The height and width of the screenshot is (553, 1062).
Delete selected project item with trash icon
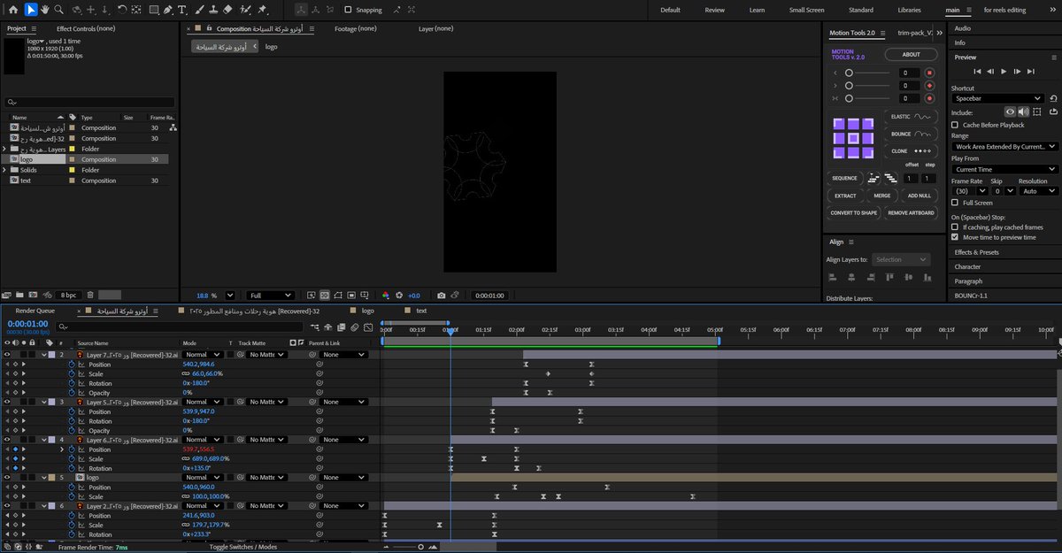pyautogui.click(x=90, y=295)
